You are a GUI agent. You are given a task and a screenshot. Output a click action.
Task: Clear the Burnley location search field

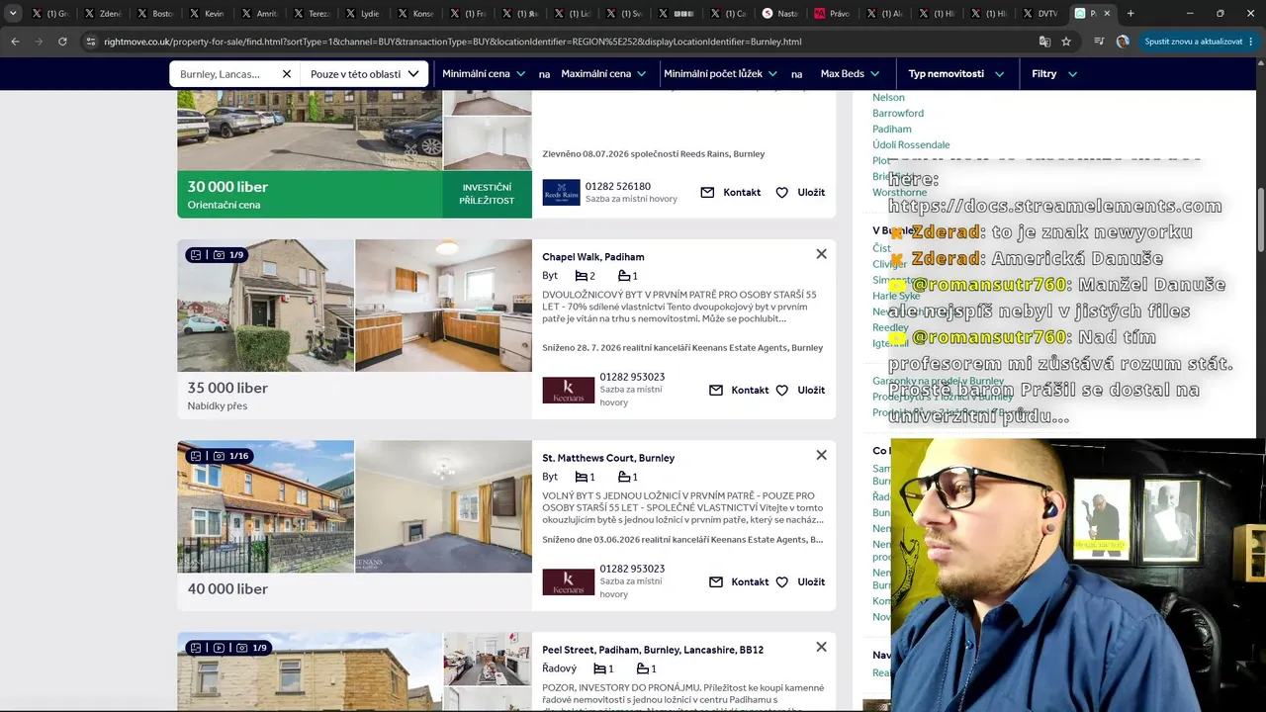[287, 74]
